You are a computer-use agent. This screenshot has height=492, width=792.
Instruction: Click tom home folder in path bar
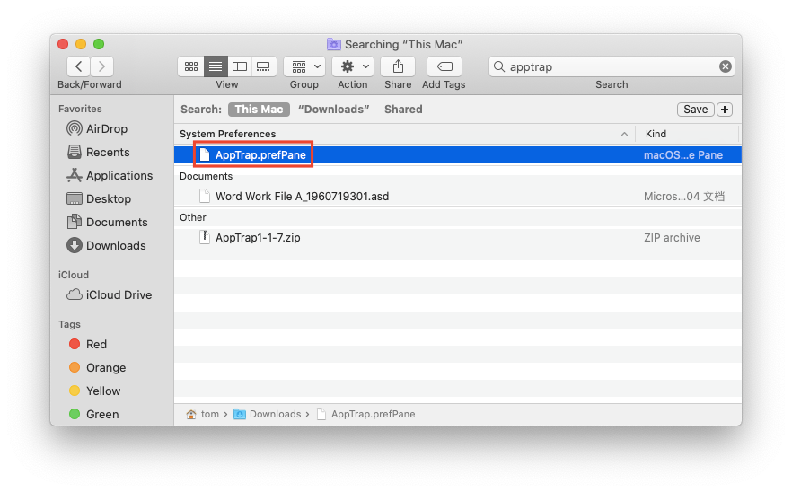coord(203,414)
